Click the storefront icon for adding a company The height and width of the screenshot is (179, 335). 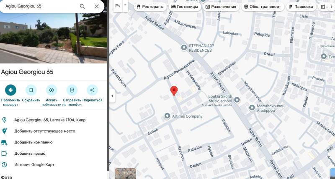click(4, 142)
